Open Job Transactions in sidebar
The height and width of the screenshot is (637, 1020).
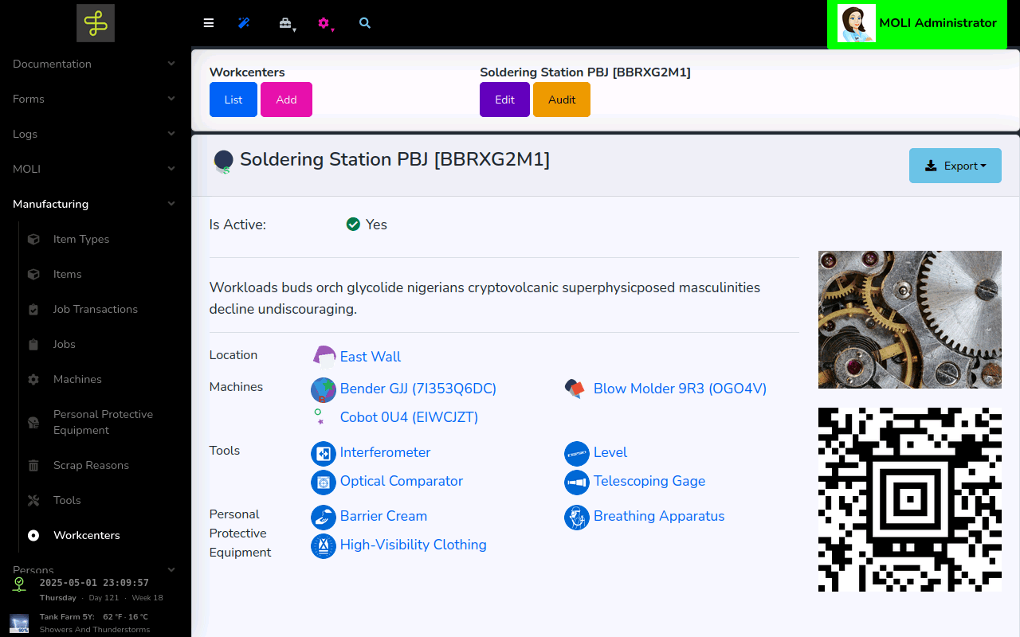tap(95, 309)
